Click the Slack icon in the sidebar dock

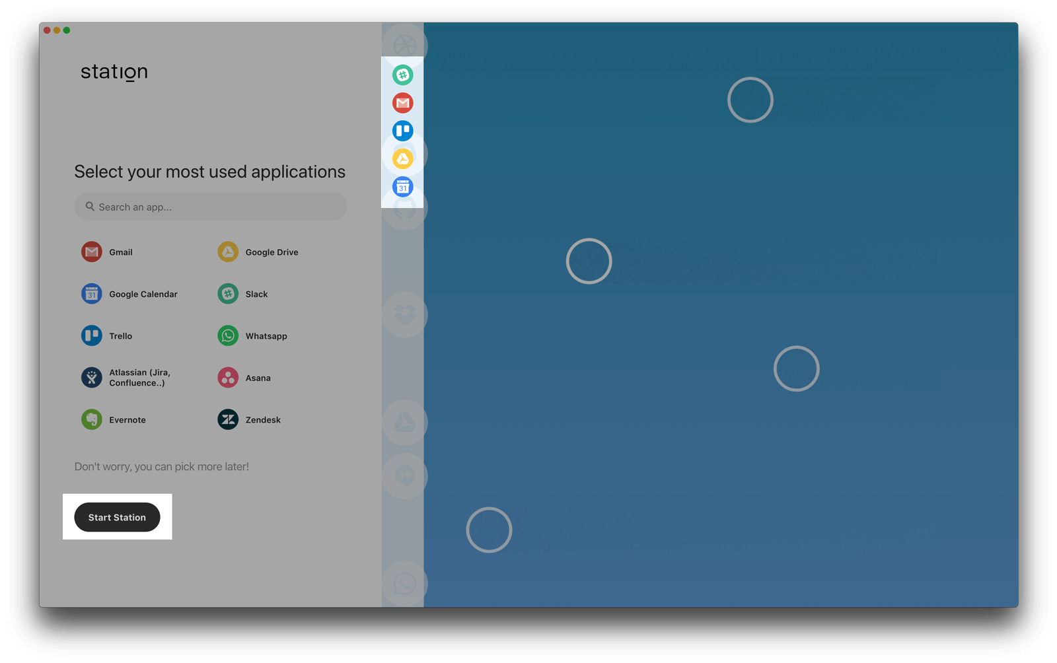point(404,75)
